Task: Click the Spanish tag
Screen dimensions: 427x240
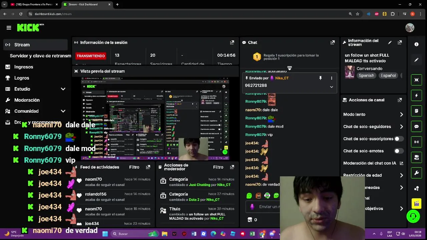Action: pos(366,76)
